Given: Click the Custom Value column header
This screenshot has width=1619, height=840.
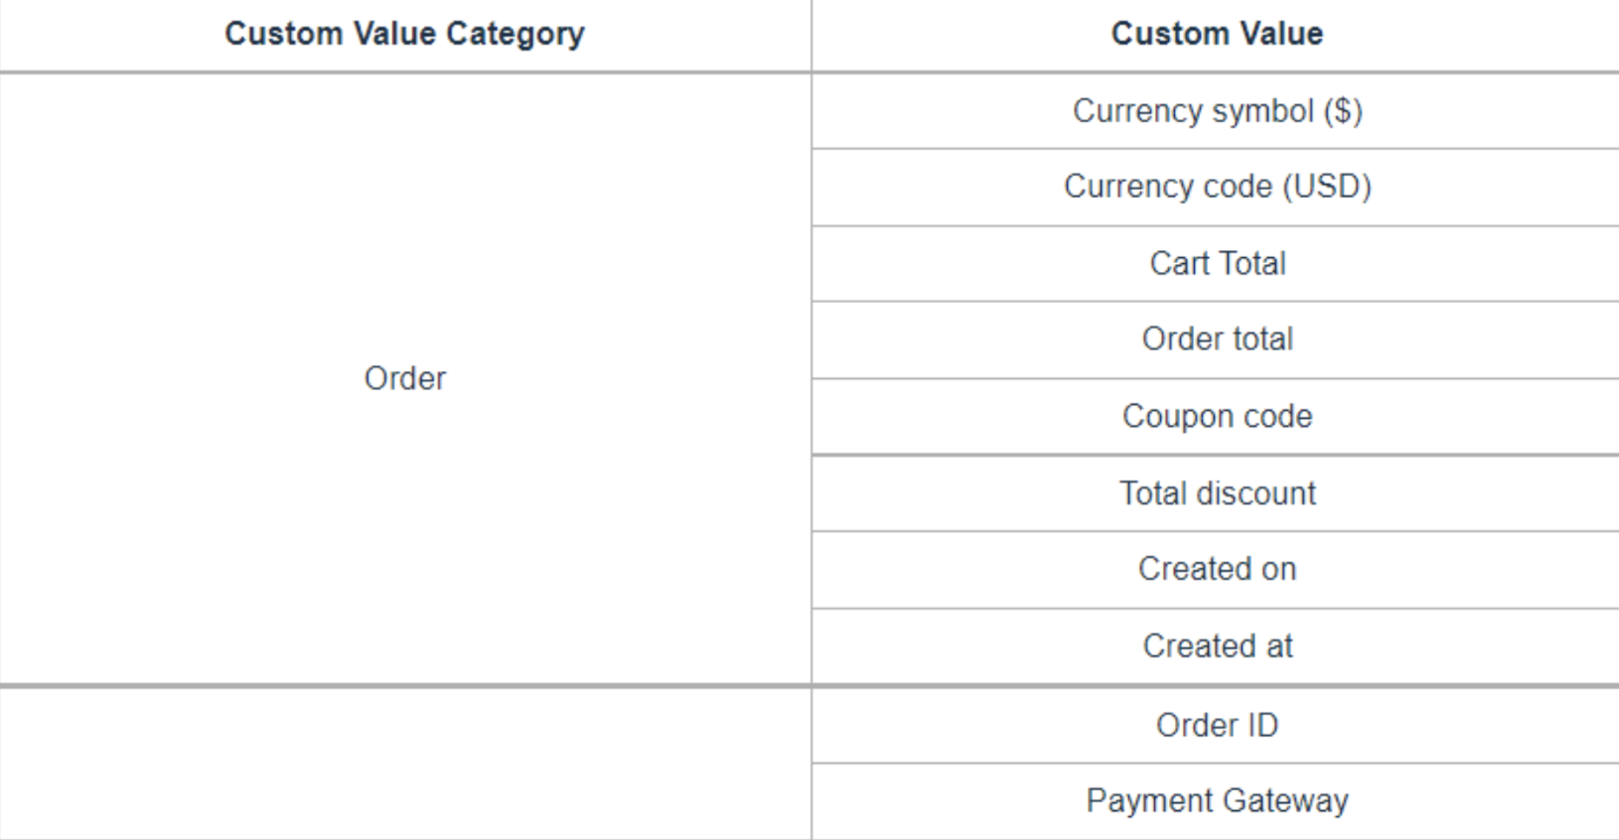Looking at the screenshot, I should [x=1217, y=34].
